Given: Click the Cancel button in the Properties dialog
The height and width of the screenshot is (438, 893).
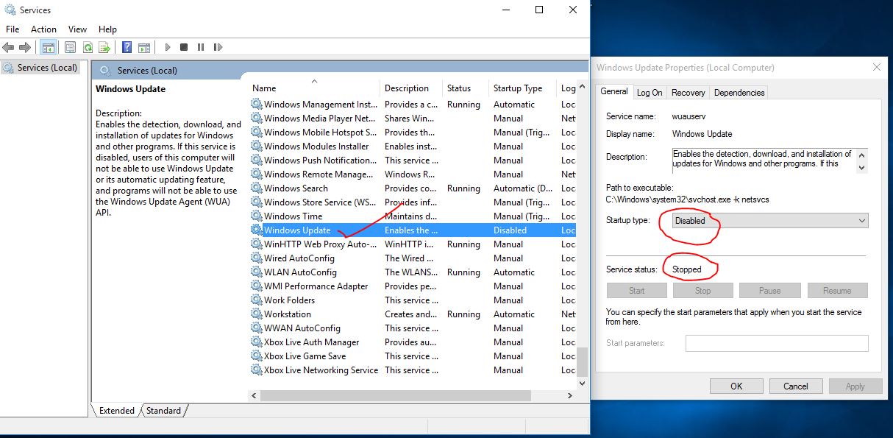Looking at the screenshot, I should 795,386.
